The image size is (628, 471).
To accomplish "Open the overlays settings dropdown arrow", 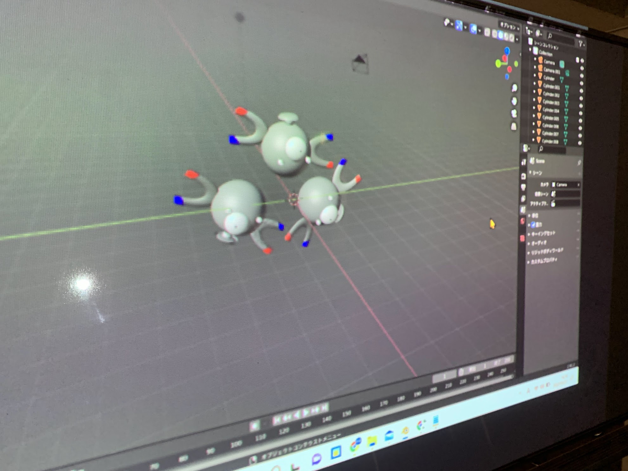I will click(479, 31).
